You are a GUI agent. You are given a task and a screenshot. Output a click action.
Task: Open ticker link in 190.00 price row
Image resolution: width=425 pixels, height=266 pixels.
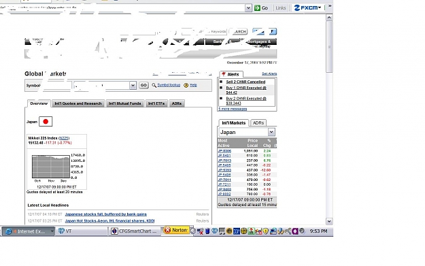pyautogui.click(x=224, y=184)
